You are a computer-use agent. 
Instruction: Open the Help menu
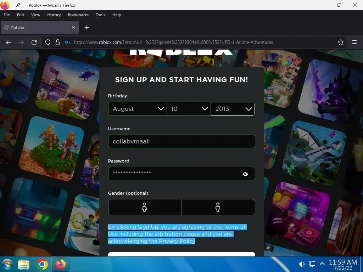[x=117, y=15]
